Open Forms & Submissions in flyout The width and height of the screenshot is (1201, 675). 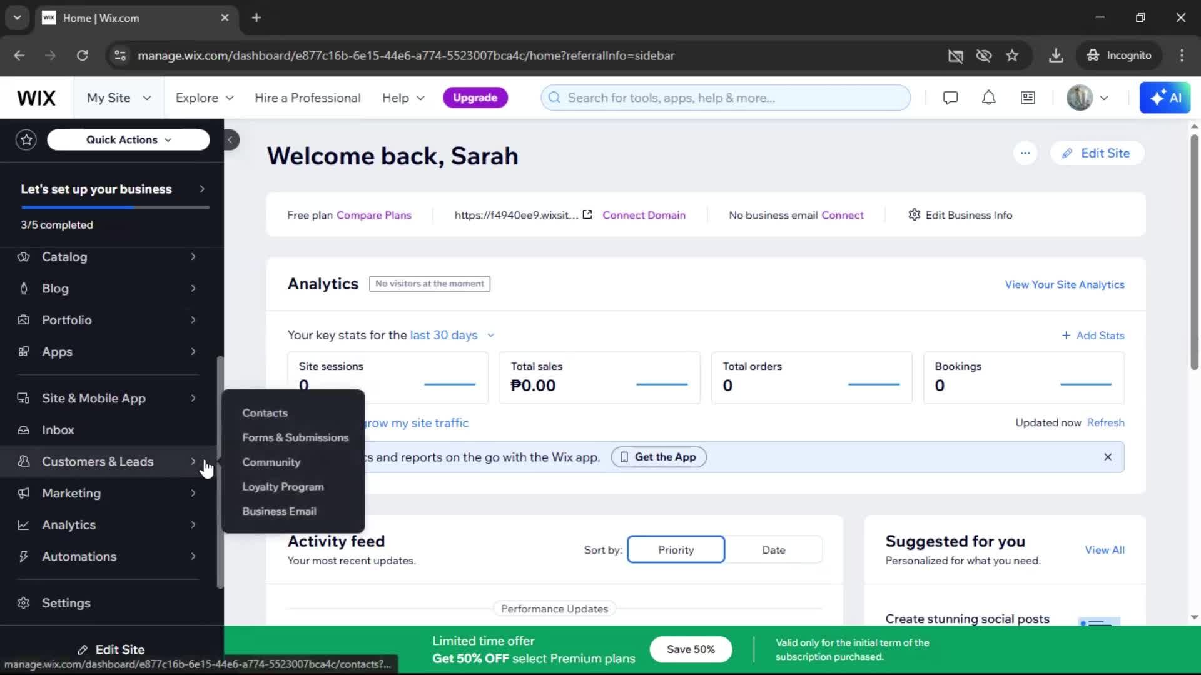point(295,437)
